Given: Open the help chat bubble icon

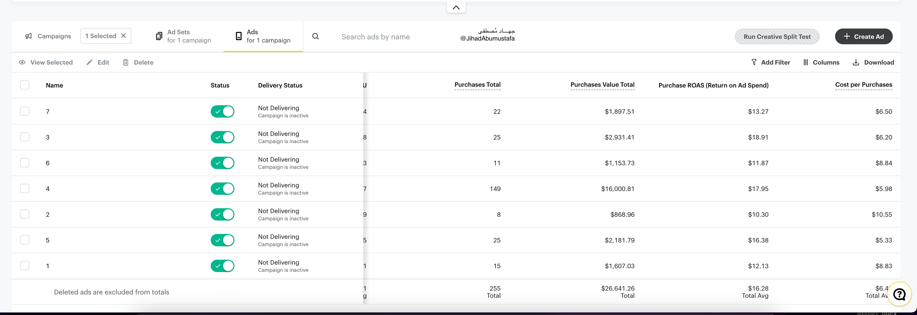Looking at the screenshot, I should [899, 294].
